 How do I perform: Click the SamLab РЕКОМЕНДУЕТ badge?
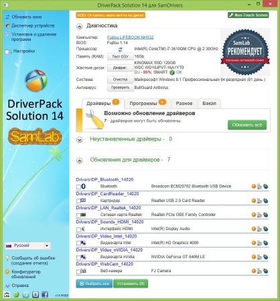[245, 52]
